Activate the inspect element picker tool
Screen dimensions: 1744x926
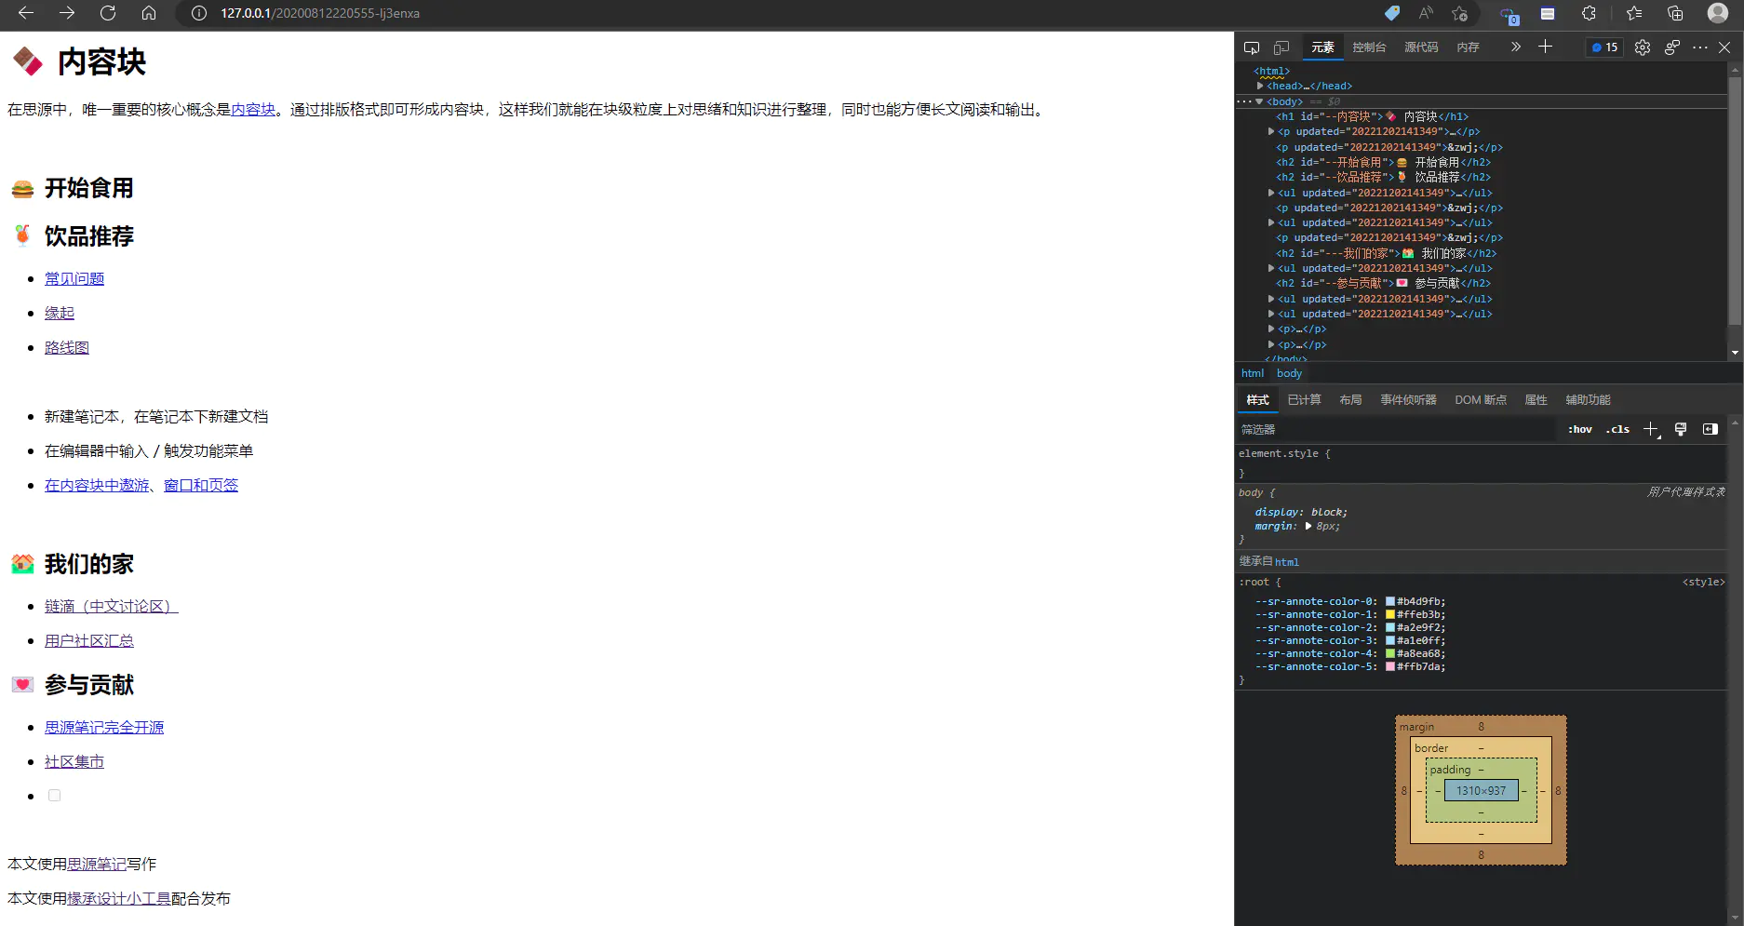1252,47
